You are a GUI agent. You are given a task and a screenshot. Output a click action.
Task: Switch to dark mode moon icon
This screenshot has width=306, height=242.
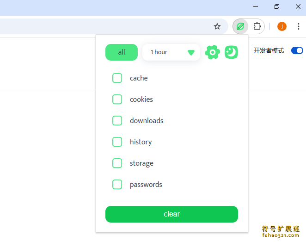231,52
